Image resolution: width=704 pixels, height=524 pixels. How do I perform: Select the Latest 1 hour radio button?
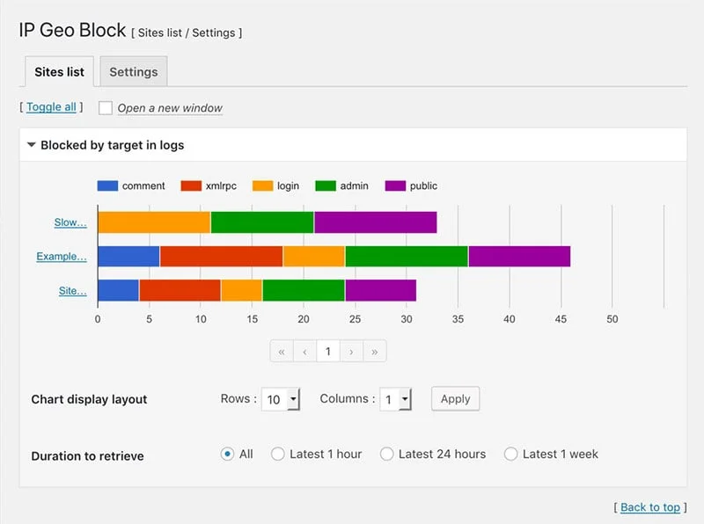point(278,455)
